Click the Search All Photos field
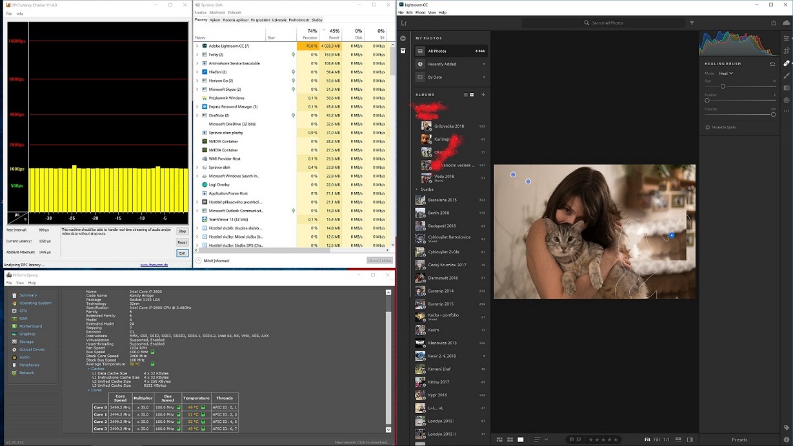Image resolution: width=793 pixels, height=446 pixels. coord(603,23)
